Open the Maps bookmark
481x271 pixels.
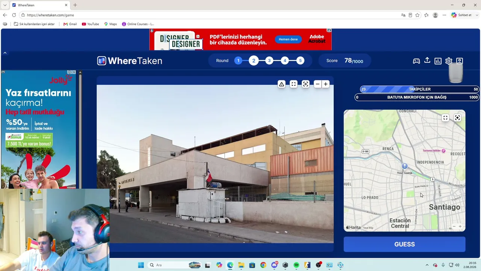[110, 24]
